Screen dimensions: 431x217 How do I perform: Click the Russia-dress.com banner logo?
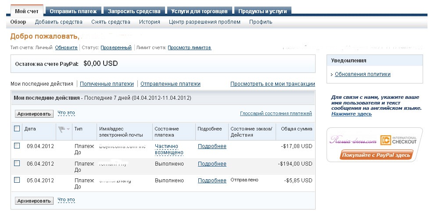[353, 141]
